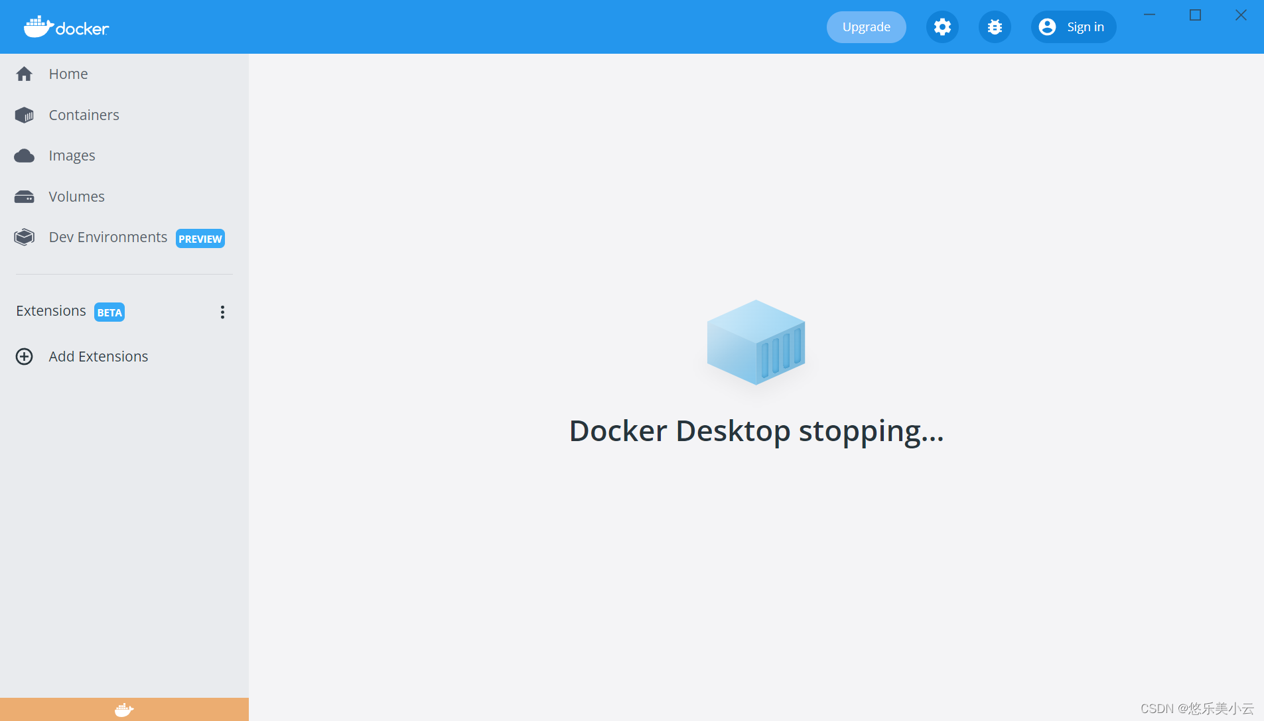Click the Extensions heading label

(x=51, y=311)
